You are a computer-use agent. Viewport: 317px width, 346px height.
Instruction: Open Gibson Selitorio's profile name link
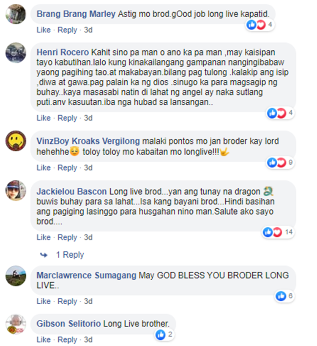click(68, 324)
